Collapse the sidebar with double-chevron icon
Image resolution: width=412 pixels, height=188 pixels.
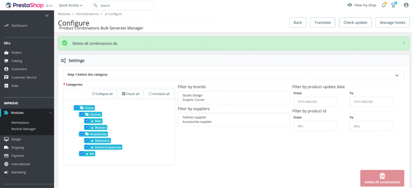[47, 16]
